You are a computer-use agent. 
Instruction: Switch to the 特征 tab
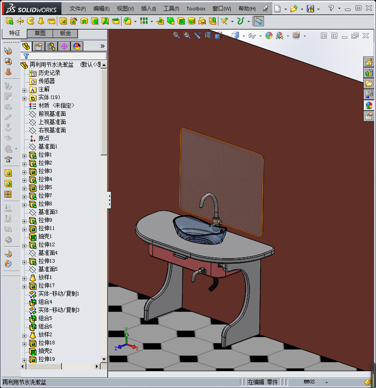(x=15, y=33)
